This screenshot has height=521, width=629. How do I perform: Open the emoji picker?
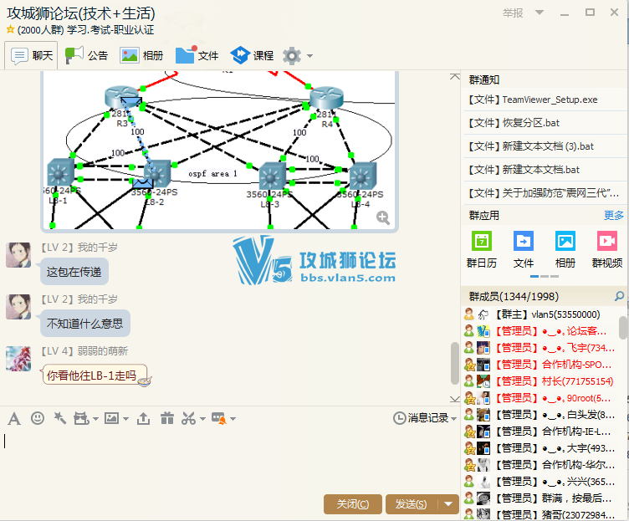37,418
